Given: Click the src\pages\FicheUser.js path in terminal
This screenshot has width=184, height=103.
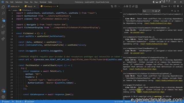Looking at the screenshot, I should coord(134,85).
